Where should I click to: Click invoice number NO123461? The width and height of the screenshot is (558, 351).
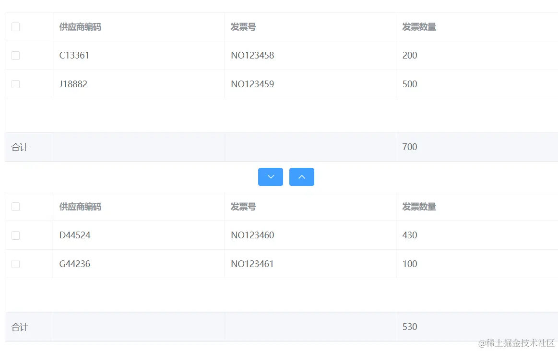coord(252,264)
